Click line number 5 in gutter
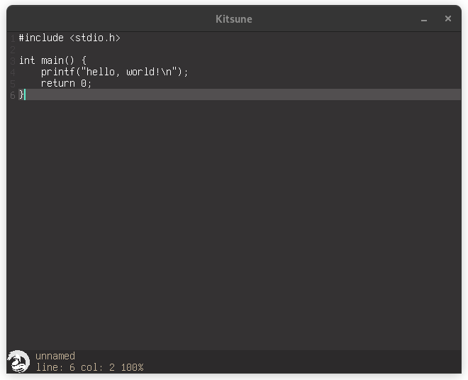 point(13,84)
